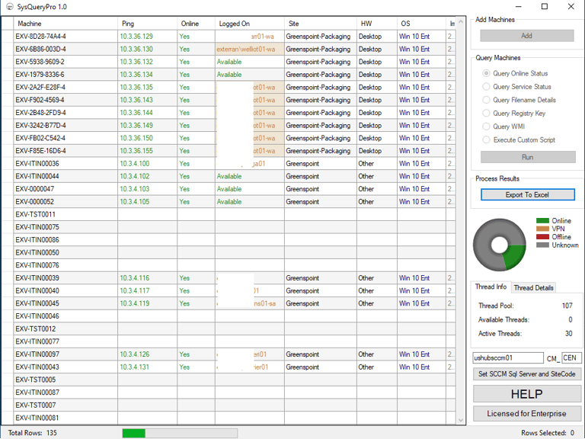
Task: Click the Add machines button
Action: pos(527,36)
